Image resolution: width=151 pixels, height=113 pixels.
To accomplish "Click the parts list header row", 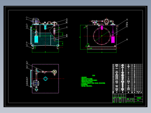I will coord(127,92).
